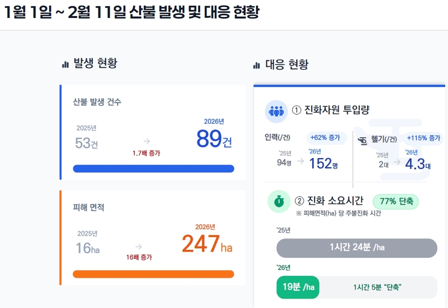Select the ① 진화자원 투입량 heading
This screenshot has width=448, height=308.
pos(331,110)
